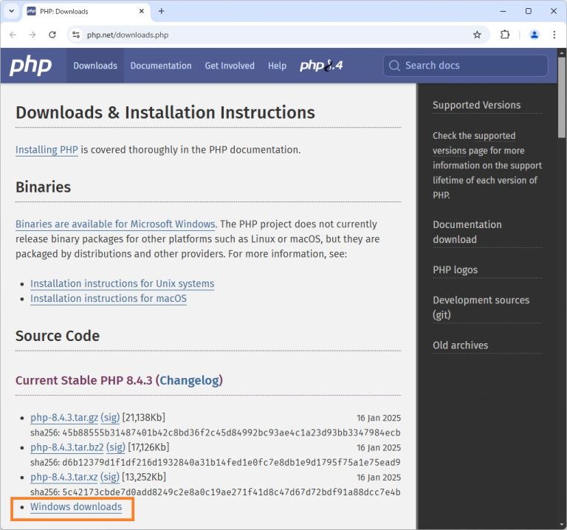Image resolution: width=567 pixels, height=530 pixels.
Task: Click the browser reload icon
Action: (52, 35)
